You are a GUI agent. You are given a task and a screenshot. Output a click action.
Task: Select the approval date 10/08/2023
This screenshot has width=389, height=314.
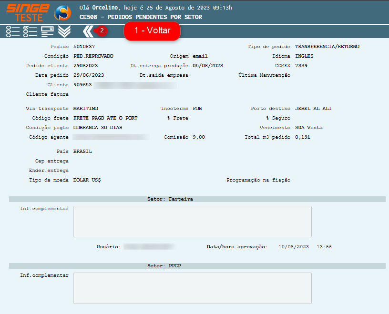point(294,247)
